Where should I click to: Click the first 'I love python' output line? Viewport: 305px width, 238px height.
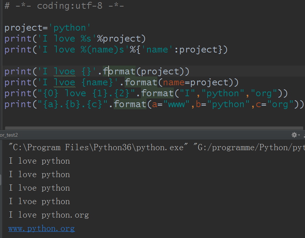pos(39,161)
